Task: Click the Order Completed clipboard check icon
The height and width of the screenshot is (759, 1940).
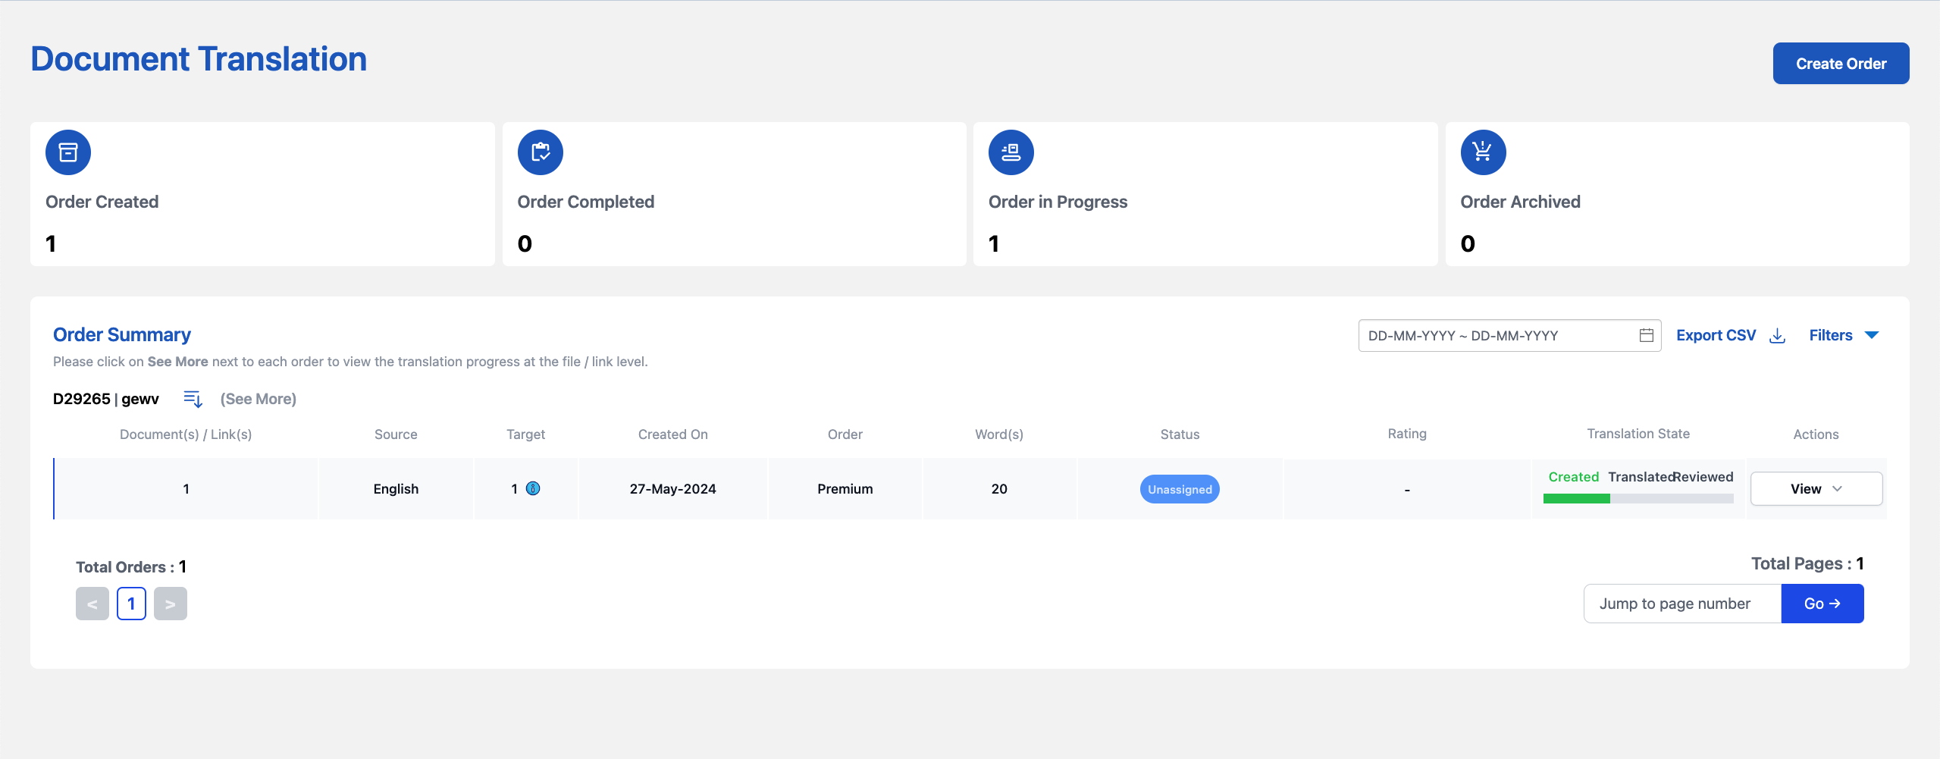Action: (x=541, y=152)
